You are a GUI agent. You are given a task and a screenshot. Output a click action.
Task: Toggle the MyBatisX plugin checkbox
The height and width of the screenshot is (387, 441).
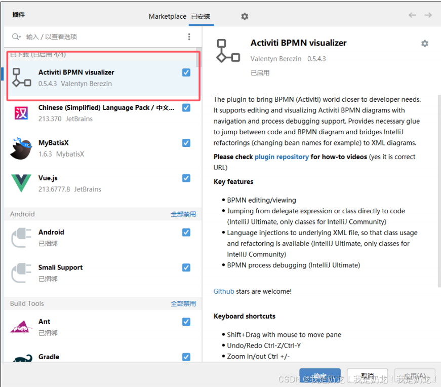pyautogui.click(x=186, y=143)
